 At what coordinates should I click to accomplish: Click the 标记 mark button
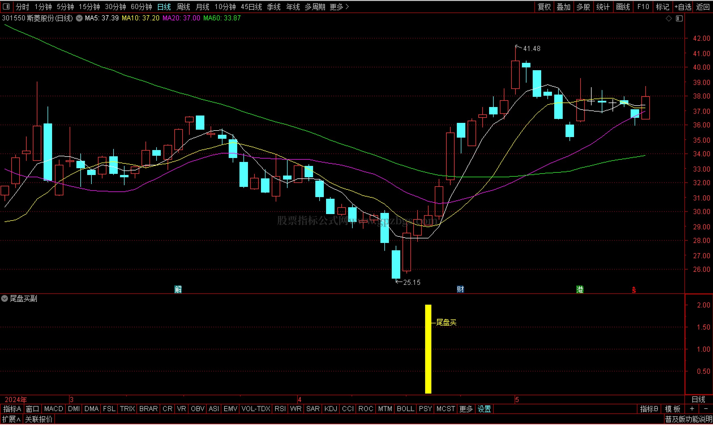[663, 7]
